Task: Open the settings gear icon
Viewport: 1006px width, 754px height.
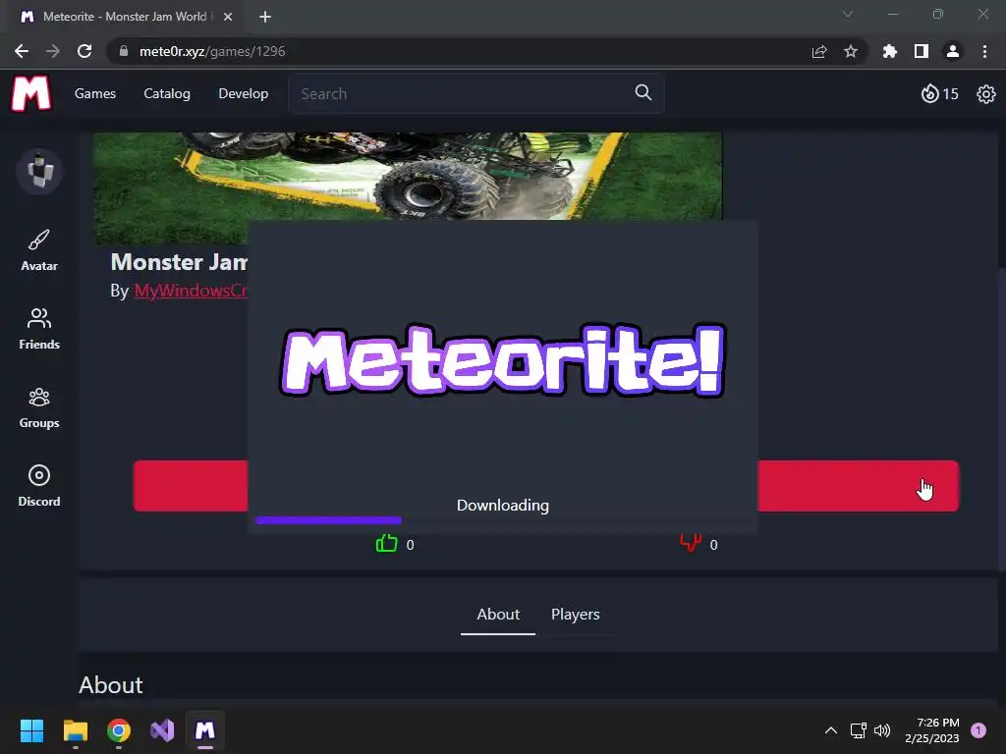Action: [x=985, y=94]
